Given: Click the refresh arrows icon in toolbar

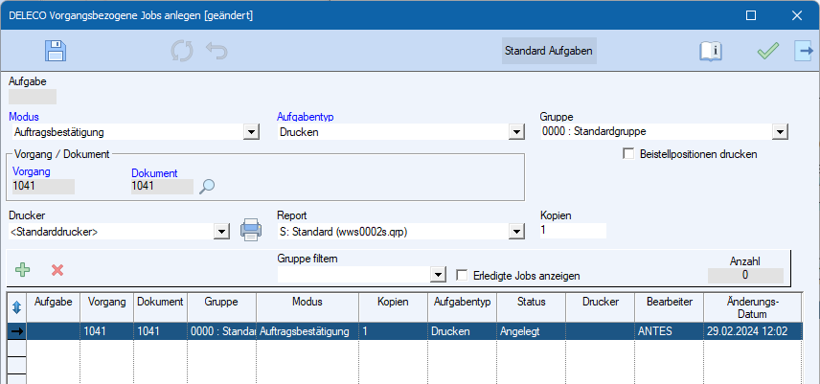Looking at the screenshot, I should 182,51.
